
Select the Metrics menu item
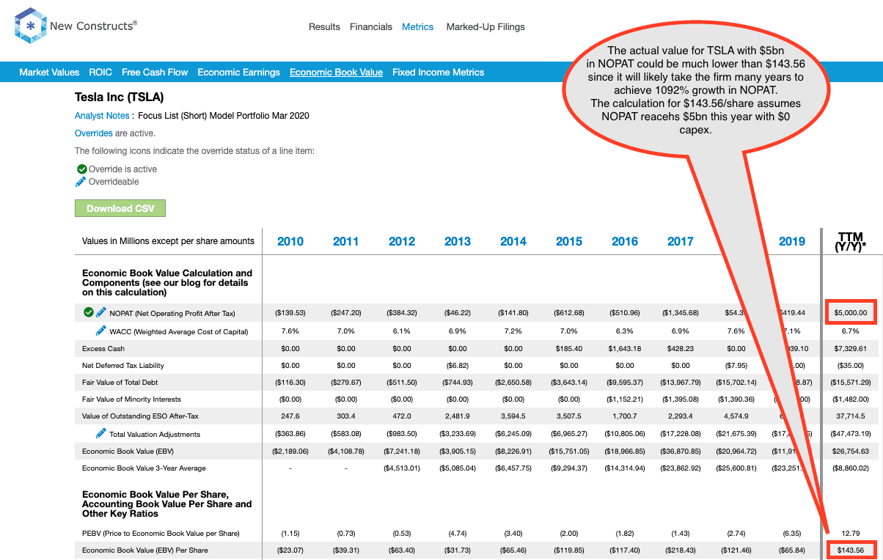tap(418, 27)
